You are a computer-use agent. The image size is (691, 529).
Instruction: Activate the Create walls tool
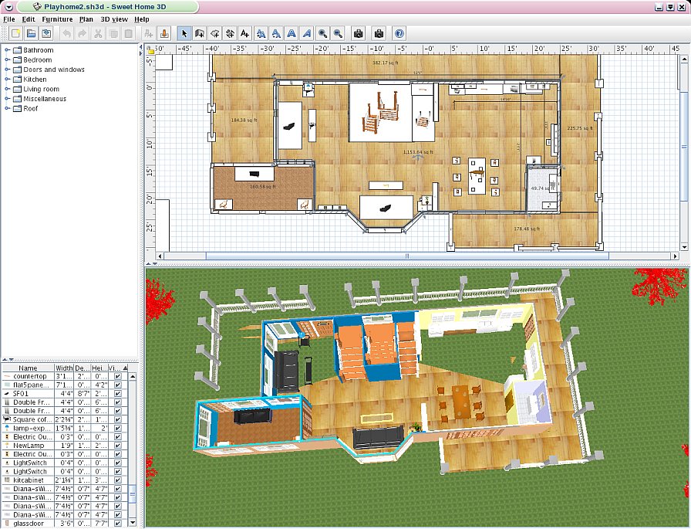click(x=199, y=33)
